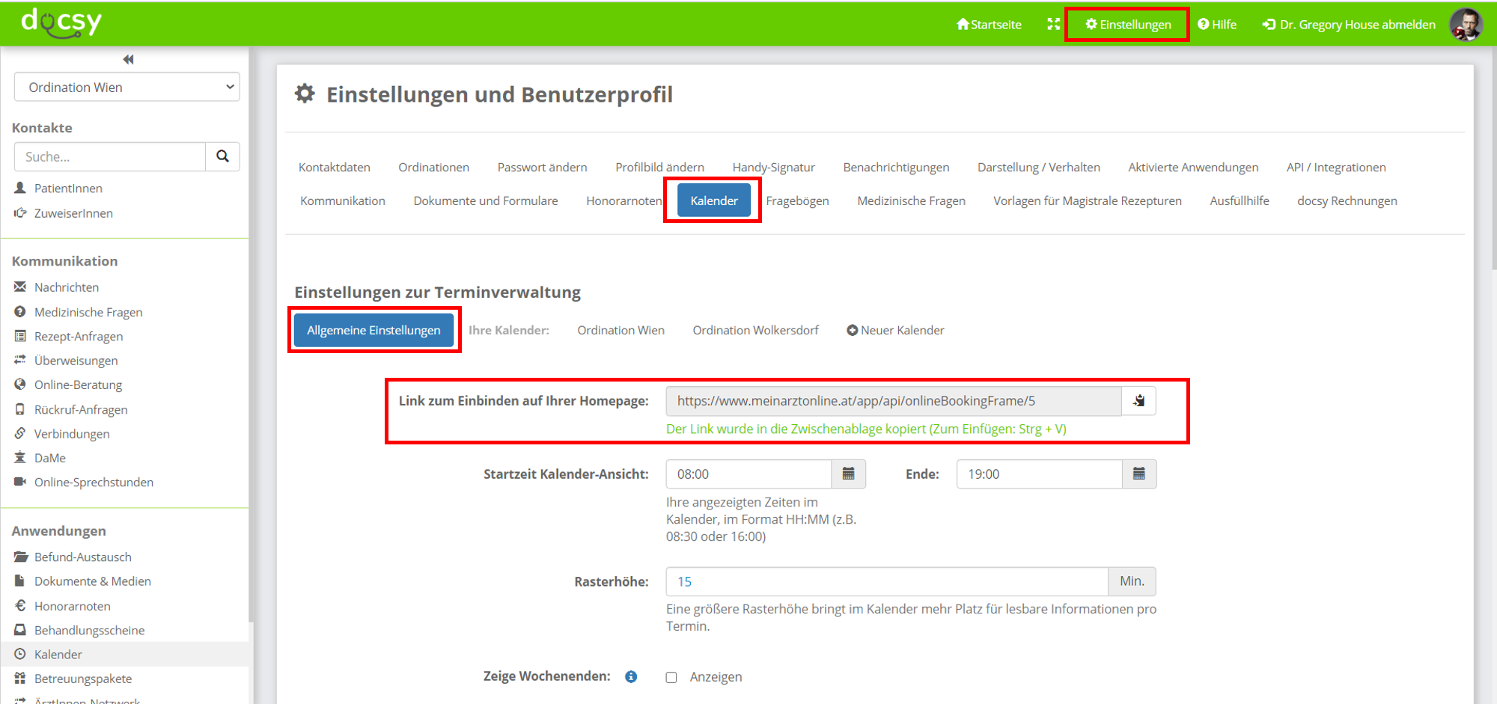Viewport: 1497px width, 704px height.
Task: Open the Ende time picker icon
Action: click(1138, 474)
